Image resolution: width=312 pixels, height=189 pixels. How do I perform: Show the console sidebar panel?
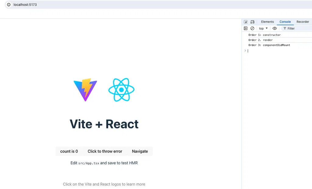(x=246, y=28)
